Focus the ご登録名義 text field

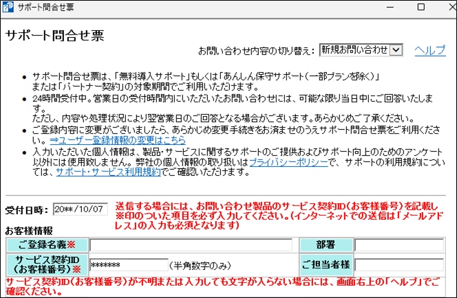(191, 245)
